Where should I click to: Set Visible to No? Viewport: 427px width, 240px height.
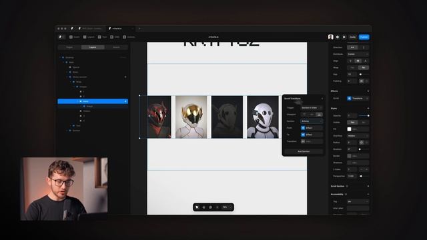point(363,122)
